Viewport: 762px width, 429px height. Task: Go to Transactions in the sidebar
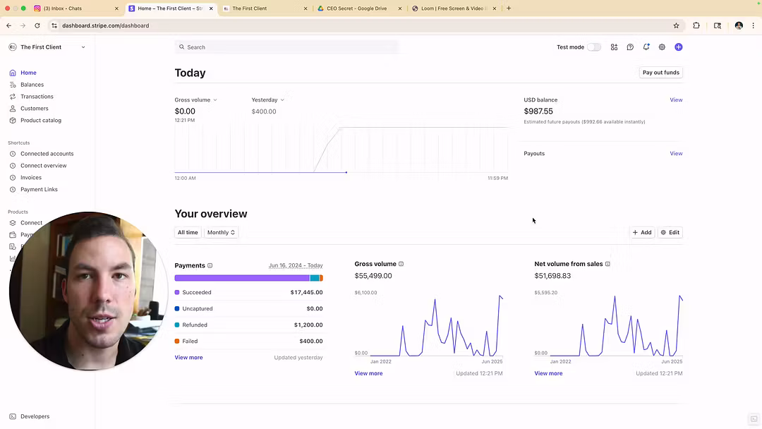click(x=37, y=97)
